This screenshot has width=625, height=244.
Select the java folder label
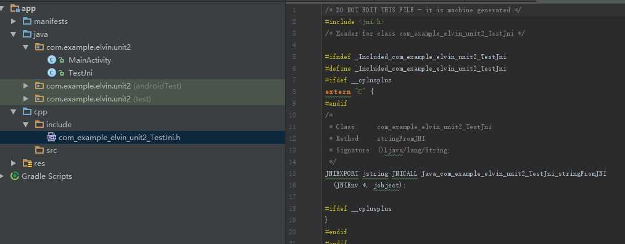point(41,34)
